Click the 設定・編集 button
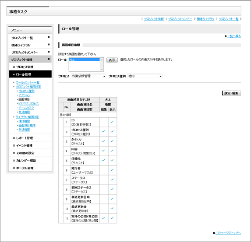Screen dimensions: 251x242 point(231,93)
